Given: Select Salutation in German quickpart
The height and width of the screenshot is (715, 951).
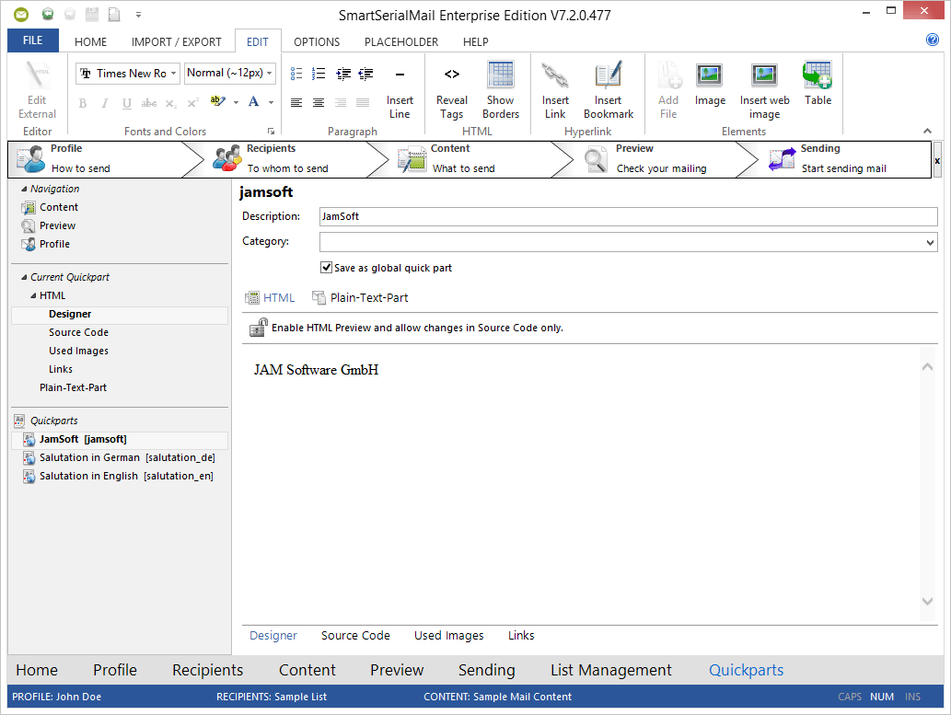Looking at the screenshot, I should (x=120, y=458).
